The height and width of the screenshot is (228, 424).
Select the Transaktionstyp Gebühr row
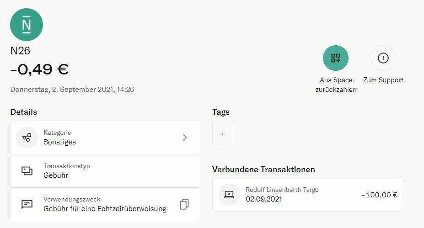point(105,171)
